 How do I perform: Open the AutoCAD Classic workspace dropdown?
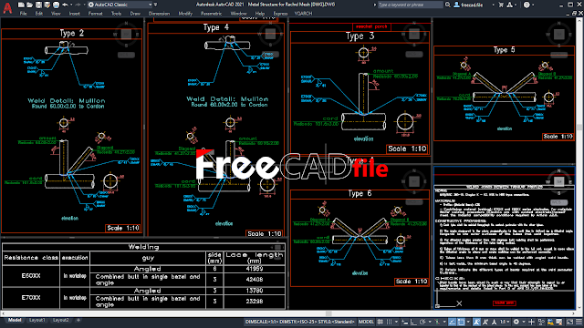tap(120, 5)
